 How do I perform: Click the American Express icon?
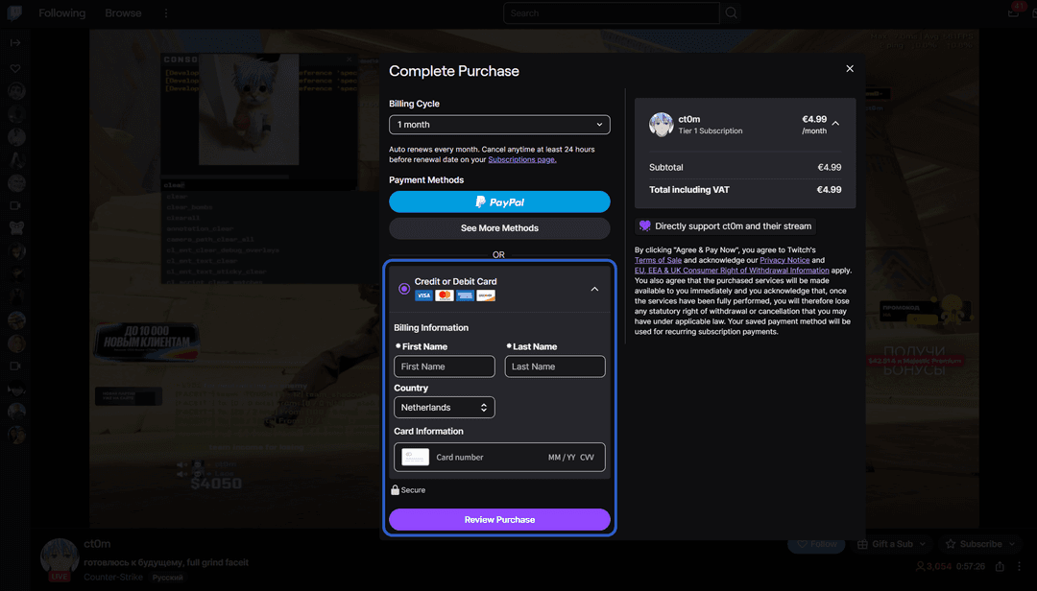tap(465, 295)
